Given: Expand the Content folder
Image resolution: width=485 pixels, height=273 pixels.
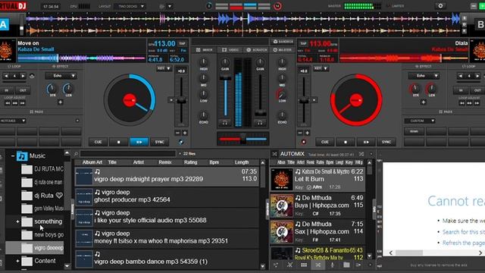Looking at the screenshot, I should (x=17, y=261).
